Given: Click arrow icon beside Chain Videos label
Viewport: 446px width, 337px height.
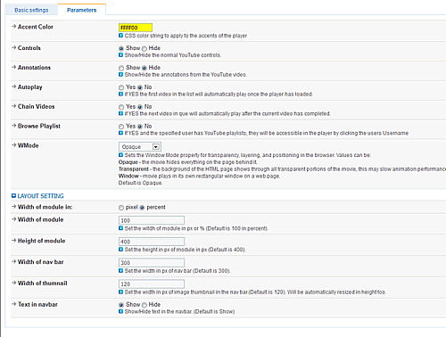Looking at the screenshot, I should tap(14, 106).
